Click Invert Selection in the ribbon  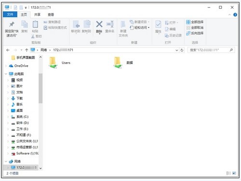pos(195,33)
